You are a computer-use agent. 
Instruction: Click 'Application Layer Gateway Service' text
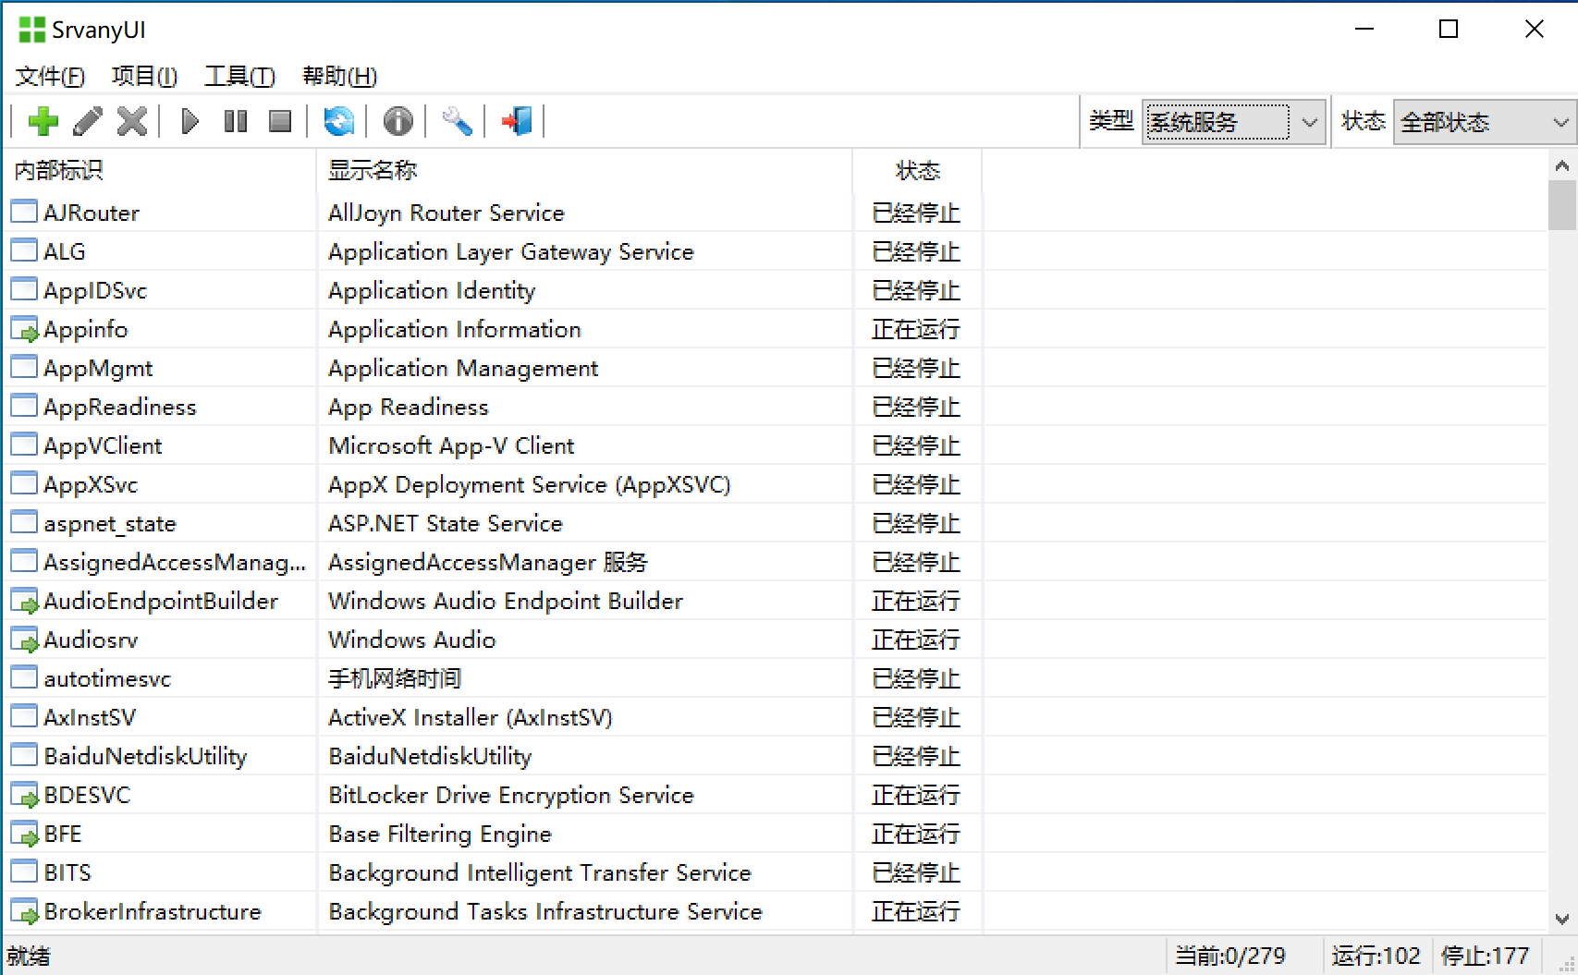click(x=510, y=251)
